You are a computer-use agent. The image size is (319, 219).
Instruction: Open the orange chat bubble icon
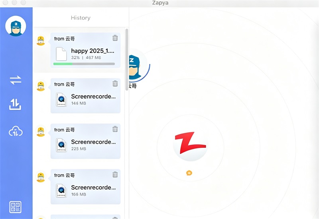pyautogui.click(x=189, y=173)
